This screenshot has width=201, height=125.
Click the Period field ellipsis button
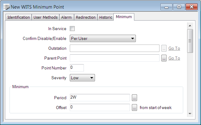(x=134, y=98)
